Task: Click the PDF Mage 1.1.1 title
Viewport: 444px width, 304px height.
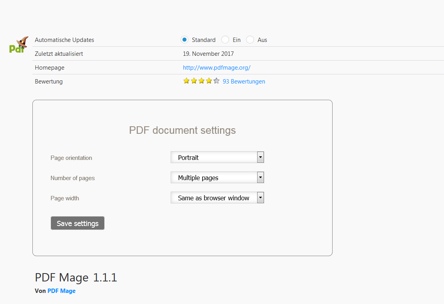Action: point(76,277)
